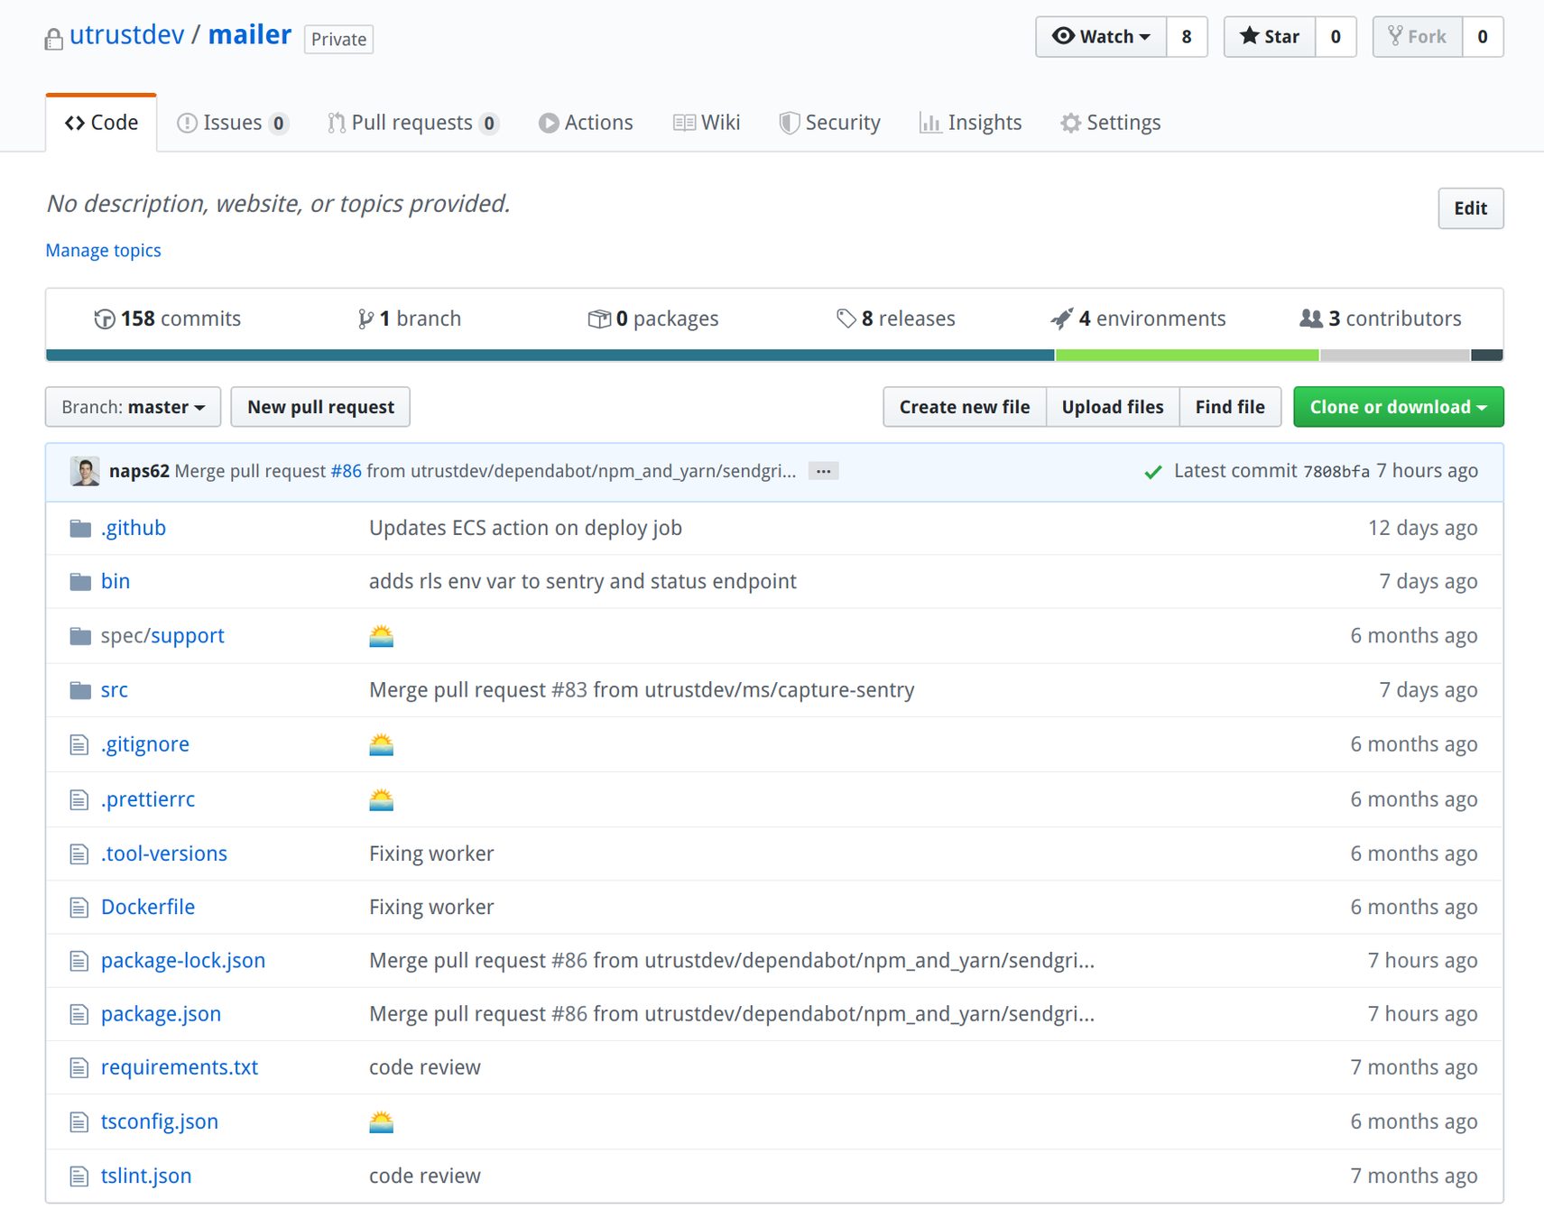Click the .gitignore file icon
Screen dimensions: 1544x1218
[x=79, y=744]
